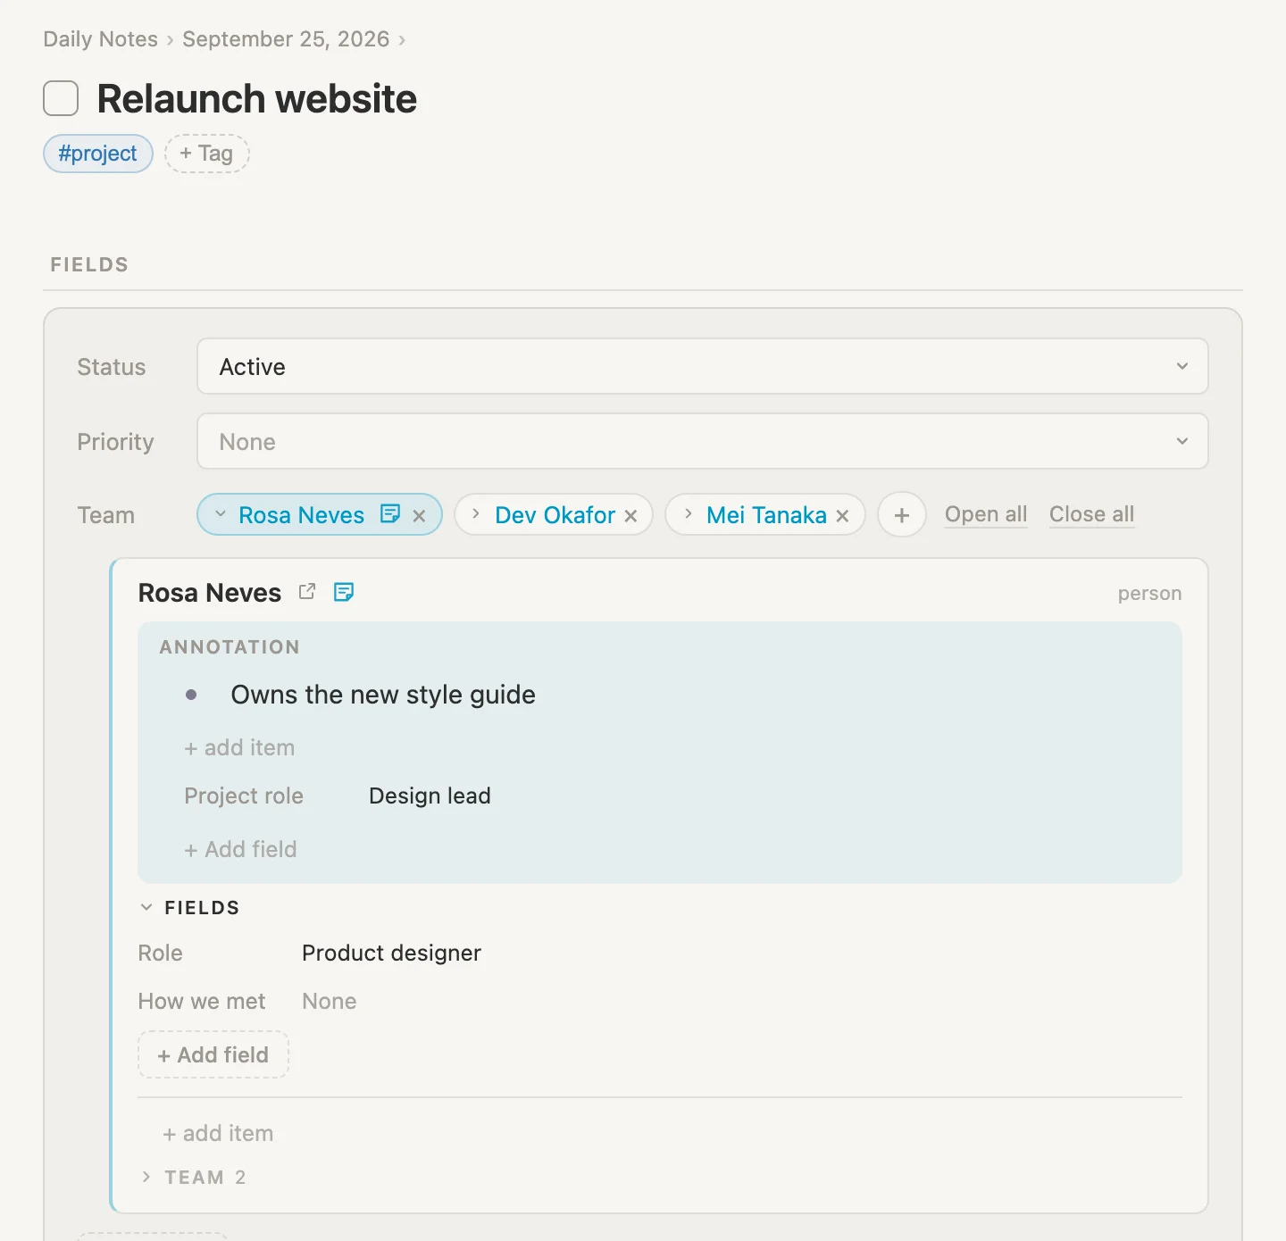1286x1241 pixels.
Task: Remove Mei Tanaka from Team
Action: 842,515
